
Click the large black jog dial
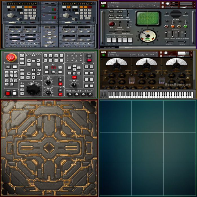pos(33,89)
